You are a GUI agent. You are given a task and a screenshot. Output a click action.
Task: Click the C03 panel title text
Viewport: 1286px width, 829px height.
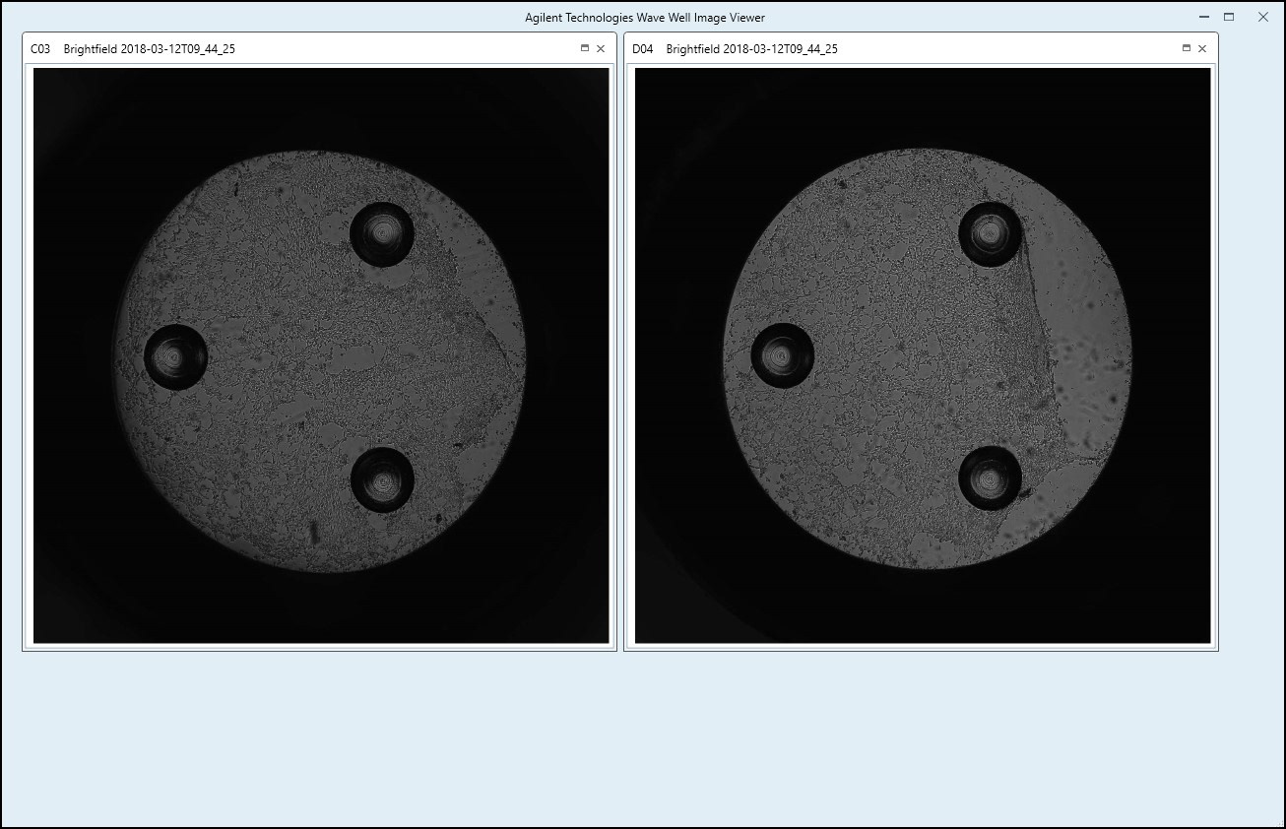[x=133, y=49]
